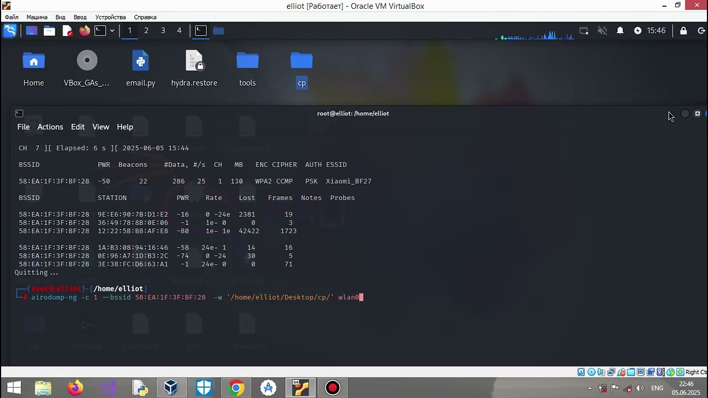Open the terminal File menu
Image resolution: width=708 pixels, height=398 pixels.
(23, 127)
